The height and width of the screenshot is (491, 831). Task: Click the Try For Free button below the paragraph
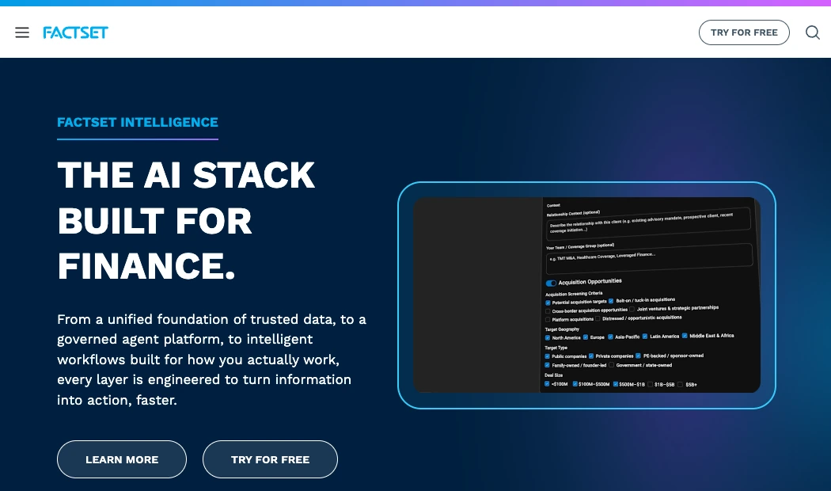[271, 459]
